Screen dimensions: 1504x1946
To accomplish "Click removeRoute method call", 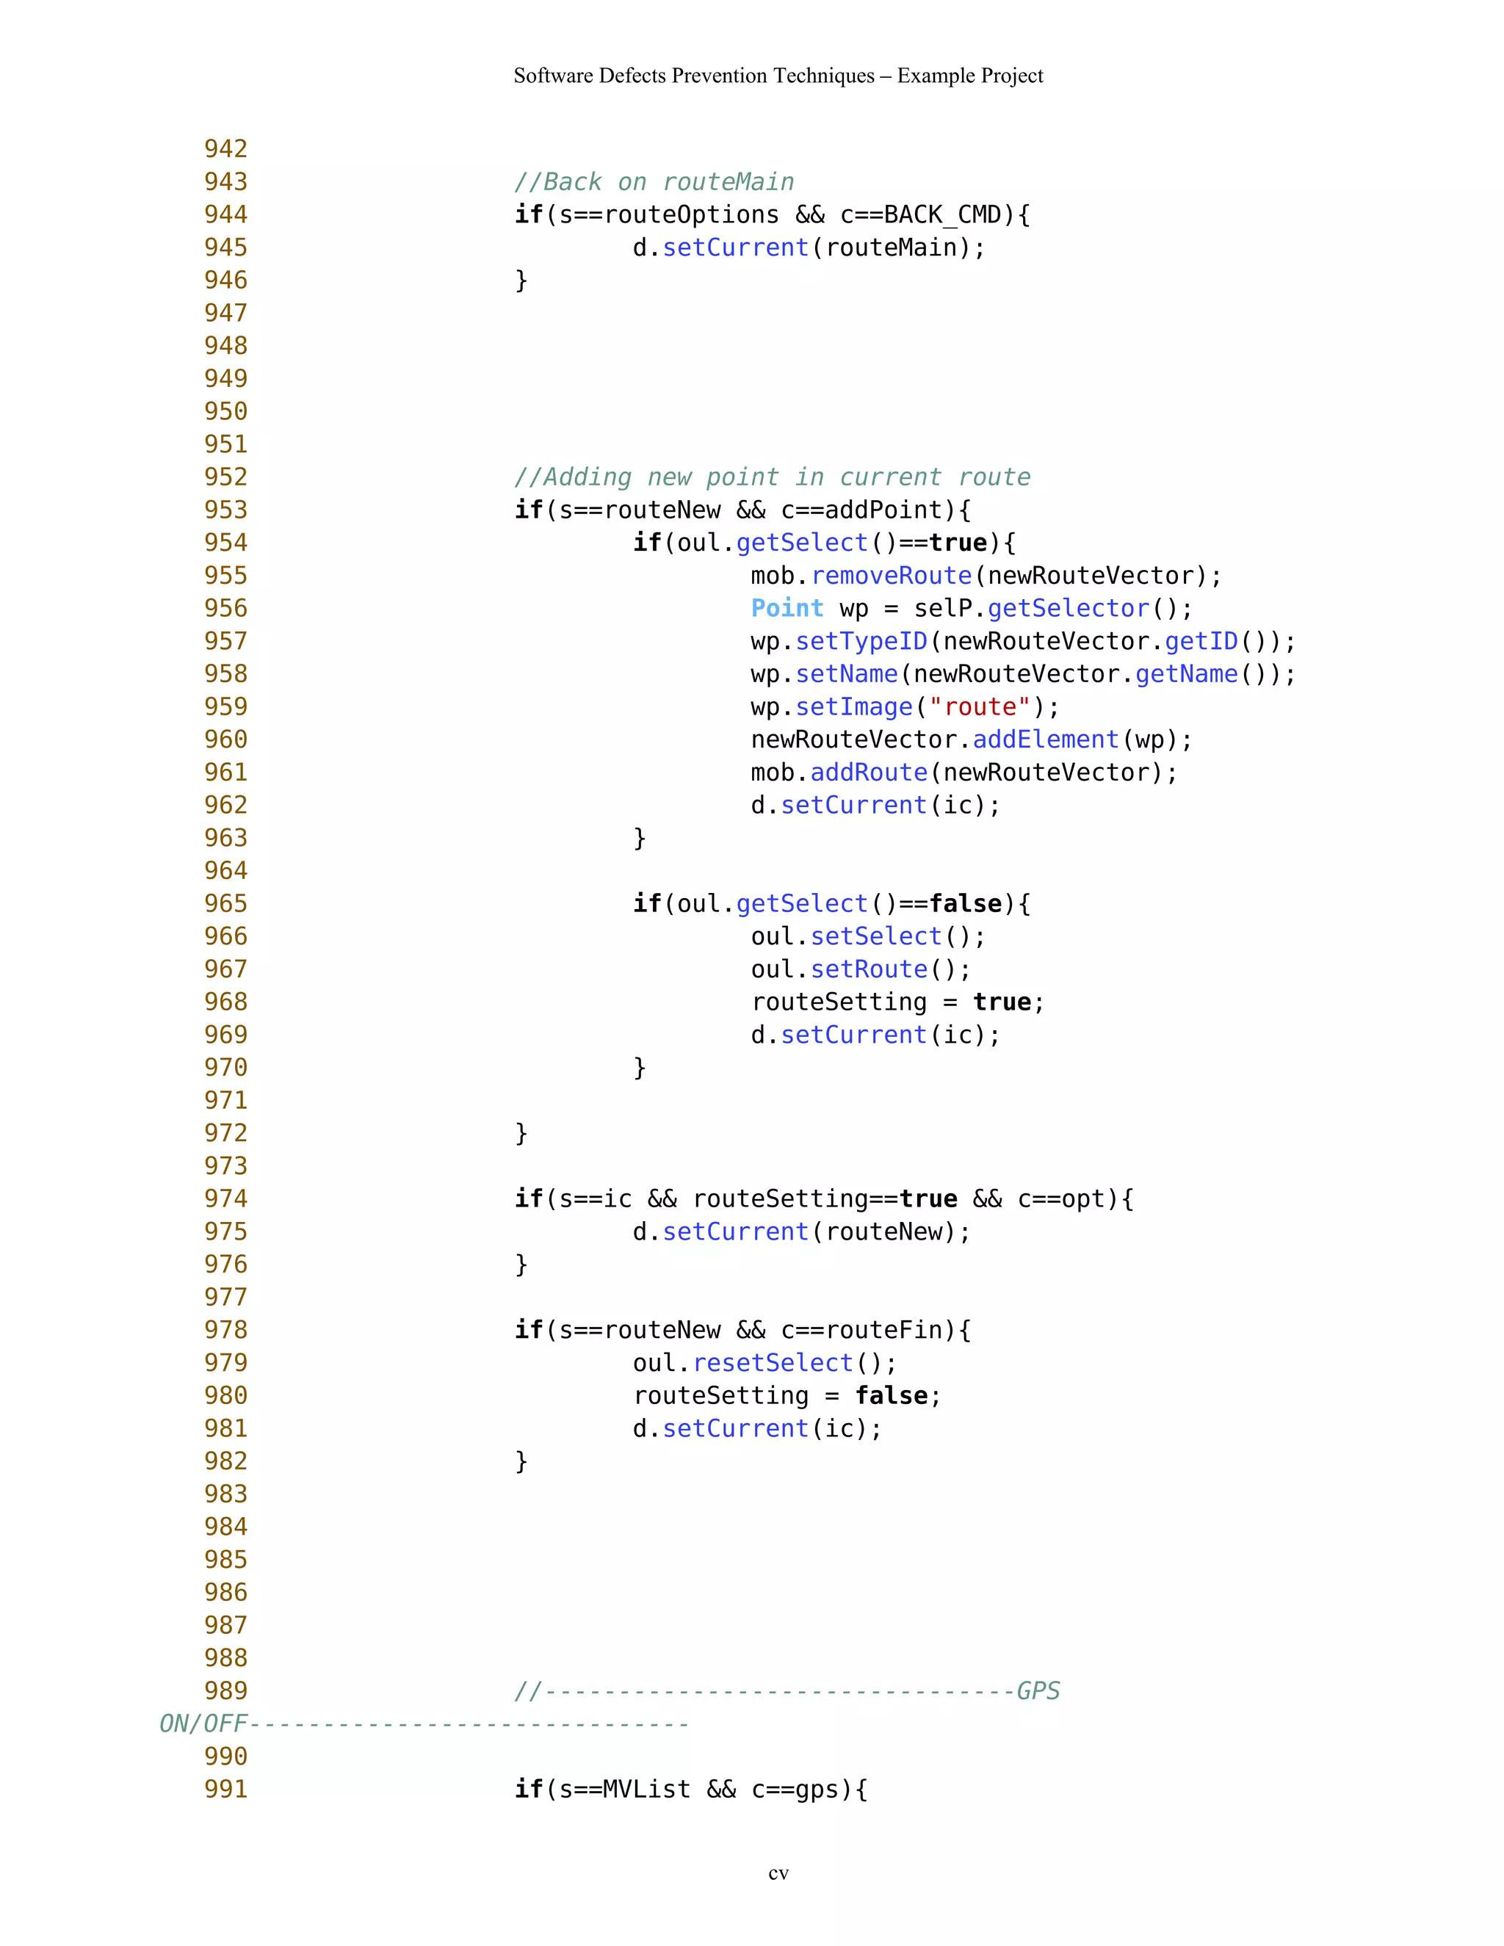I will tap(891, 576).
